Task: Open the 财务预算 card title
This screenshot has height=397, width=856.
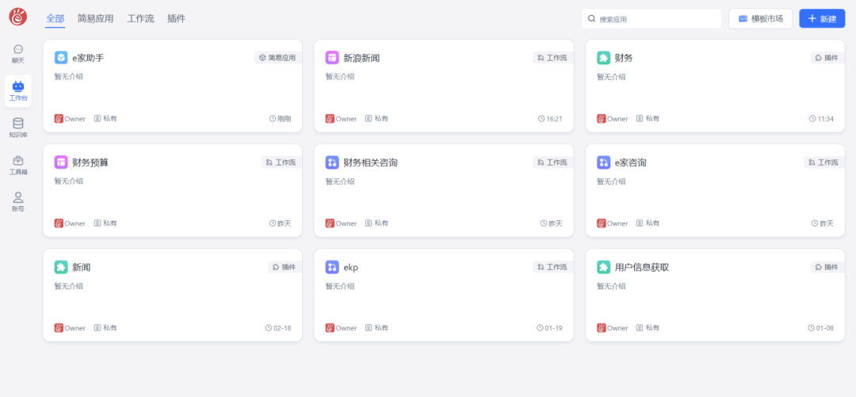Action: pos(90,162)
